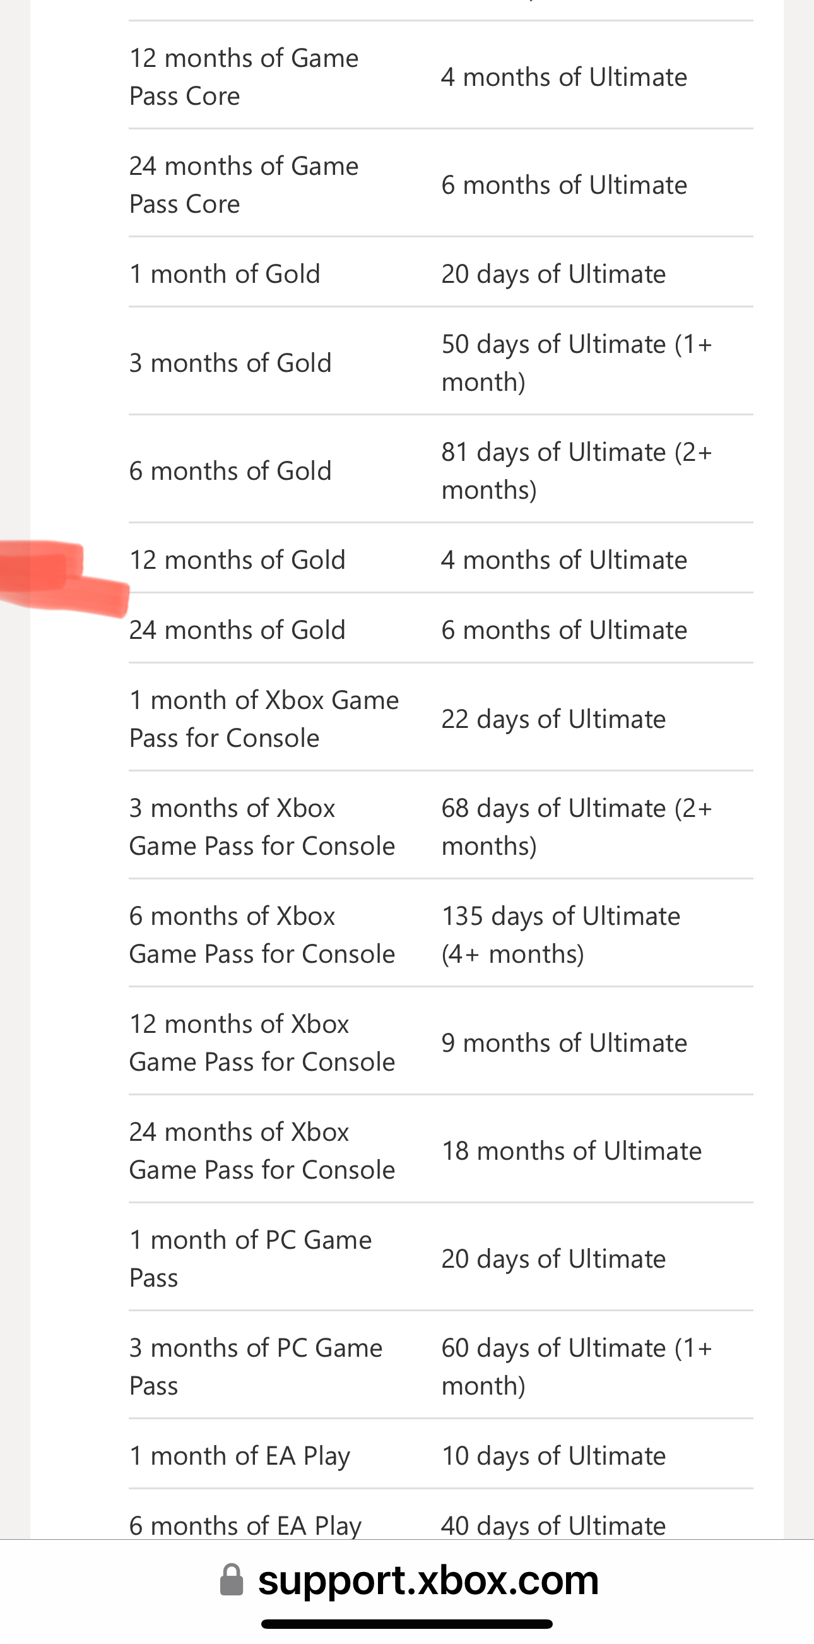Tap '81 days of Ultimate (2+ months)' cell
The height and width of the screenshot is (1644, 814).
[577, 470]
